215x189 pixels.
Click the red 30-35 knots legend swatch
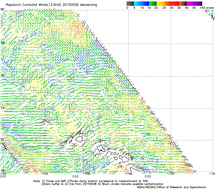point(175,3)
